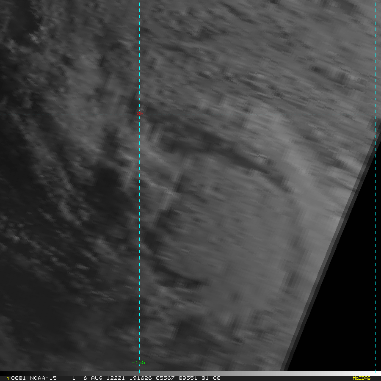The image size is (381, 381).
Task: Click the 05567 value in status line
Action: tap(165, 378)
